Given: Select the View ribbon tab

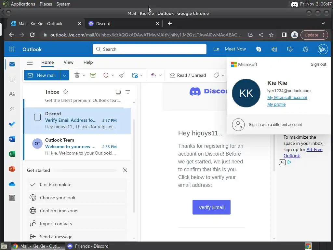Looking at the screenshot, I should pyautogui.click(x=68, y=62).
